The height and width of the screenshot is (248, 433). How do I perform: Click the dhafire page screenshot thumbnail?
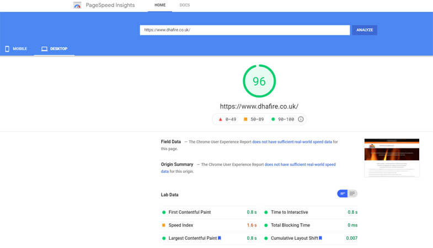[392, 158]
